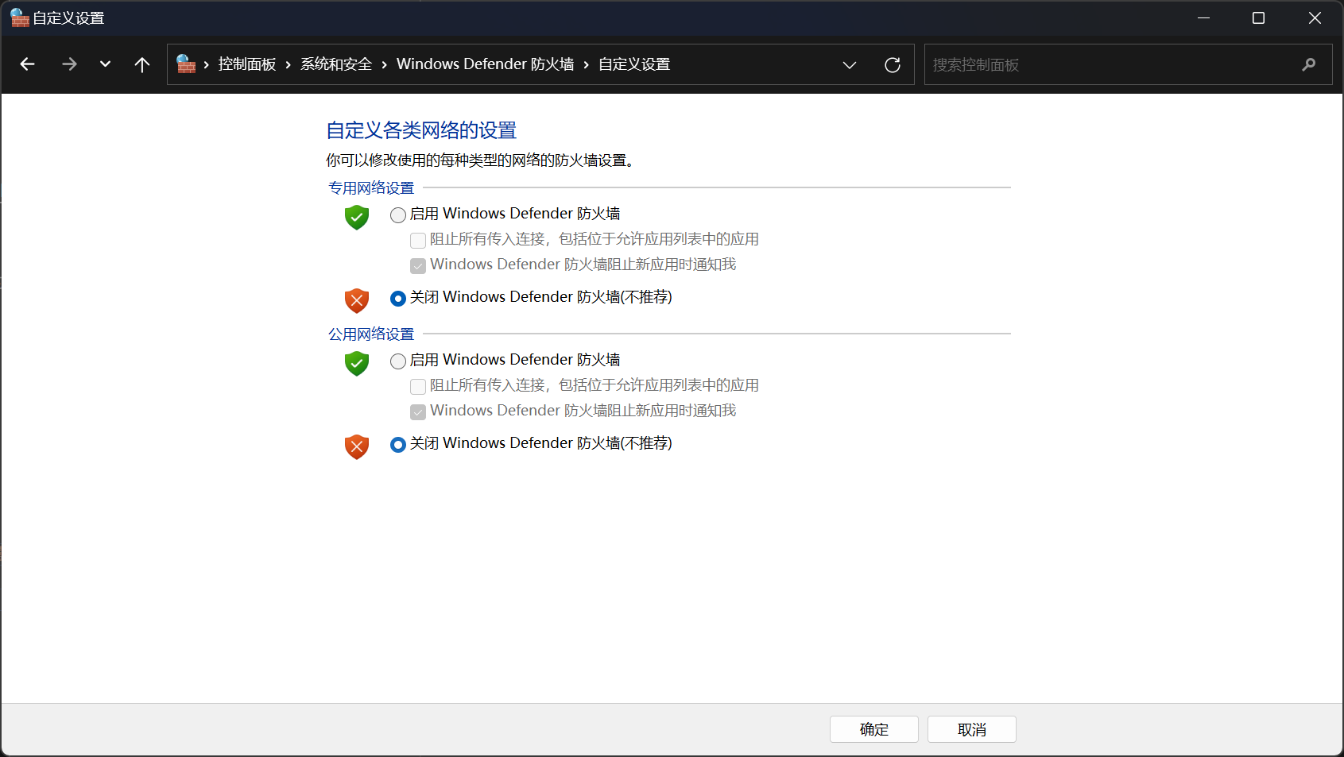Open the 控制面板 breadcrumb

click(x=247, y=64)
